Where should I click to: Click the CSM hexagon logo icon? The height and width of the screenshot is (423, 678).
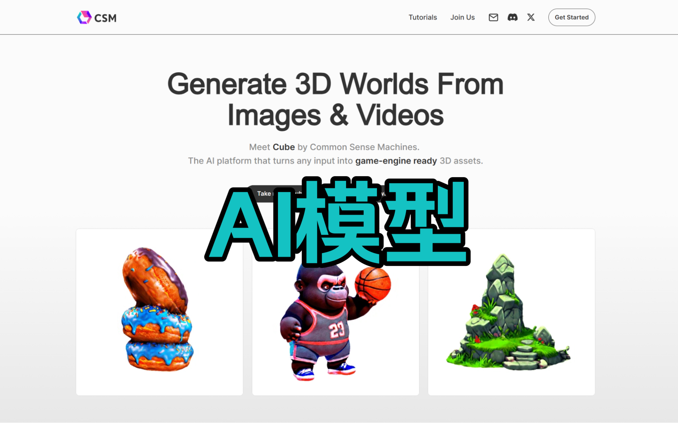[x=84, y=17]
